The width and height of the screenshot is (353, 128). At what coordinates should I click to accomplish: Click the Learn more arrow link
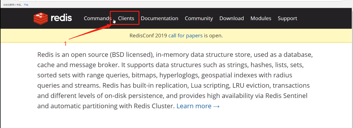click(x=198, y=106)
